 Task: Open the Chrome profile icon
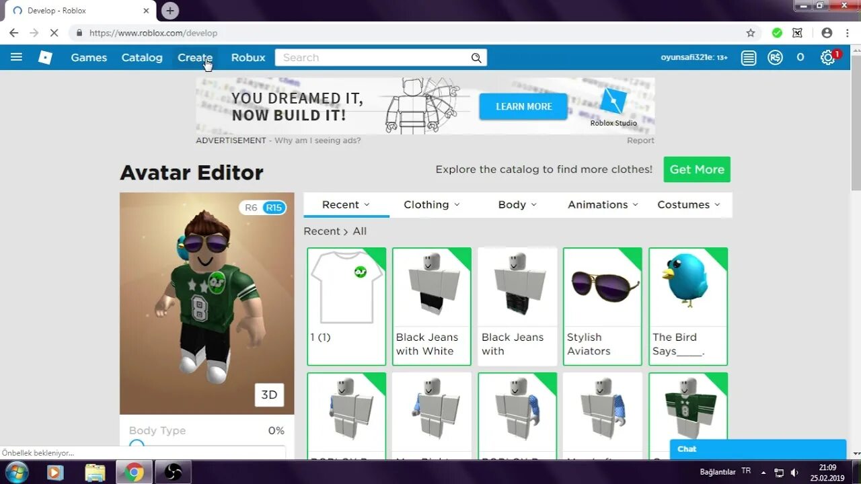tap(827, 32)
